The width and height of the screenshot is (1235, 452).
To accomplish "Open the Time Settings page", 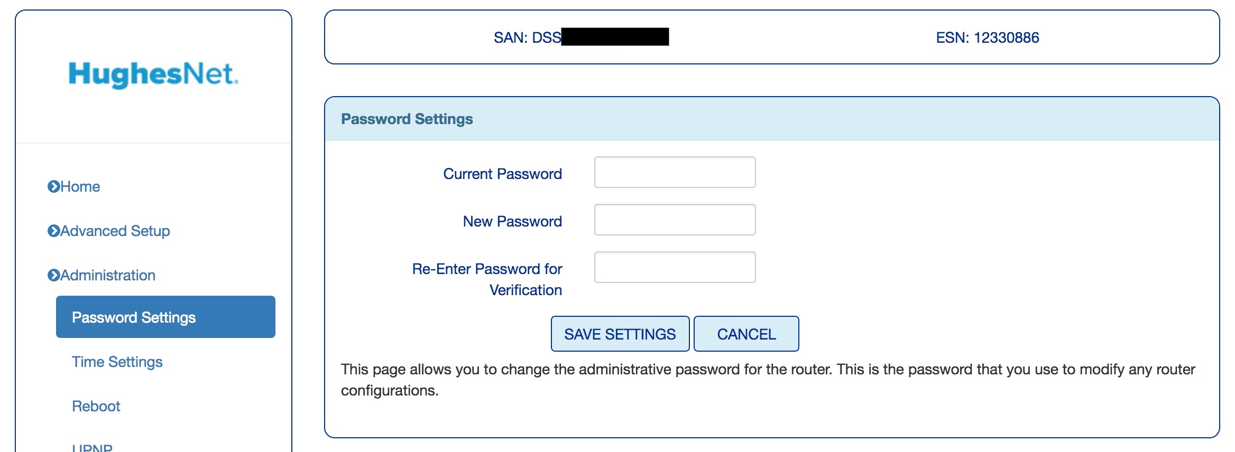I will point(117,362).
